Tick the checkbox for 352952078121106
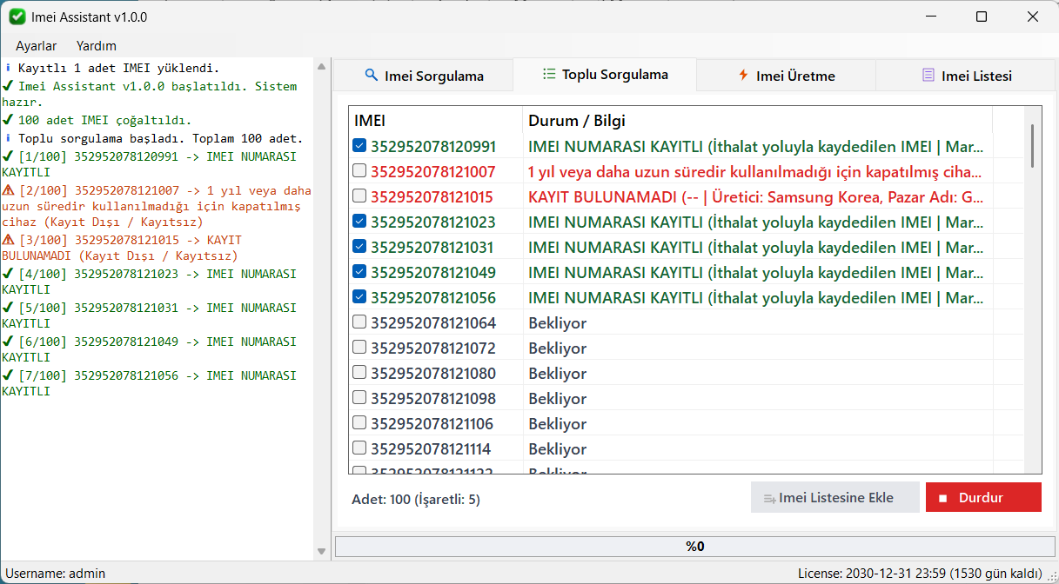Image resolution: width=1059 pixels, height=584 pixels. click(x=359, y=423)
